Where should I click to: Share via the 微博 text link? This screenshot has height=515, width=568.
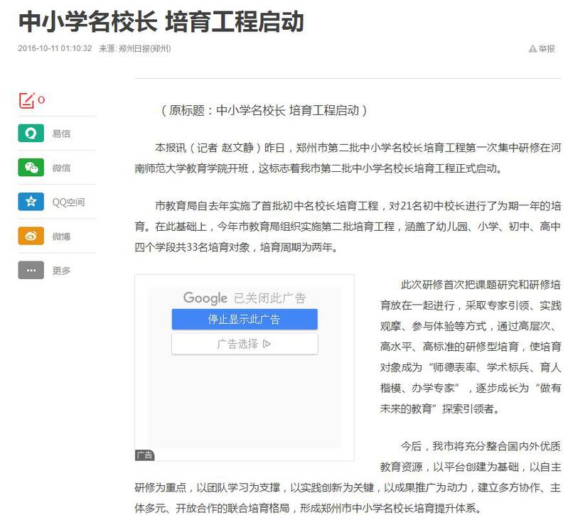click(61, 237)
